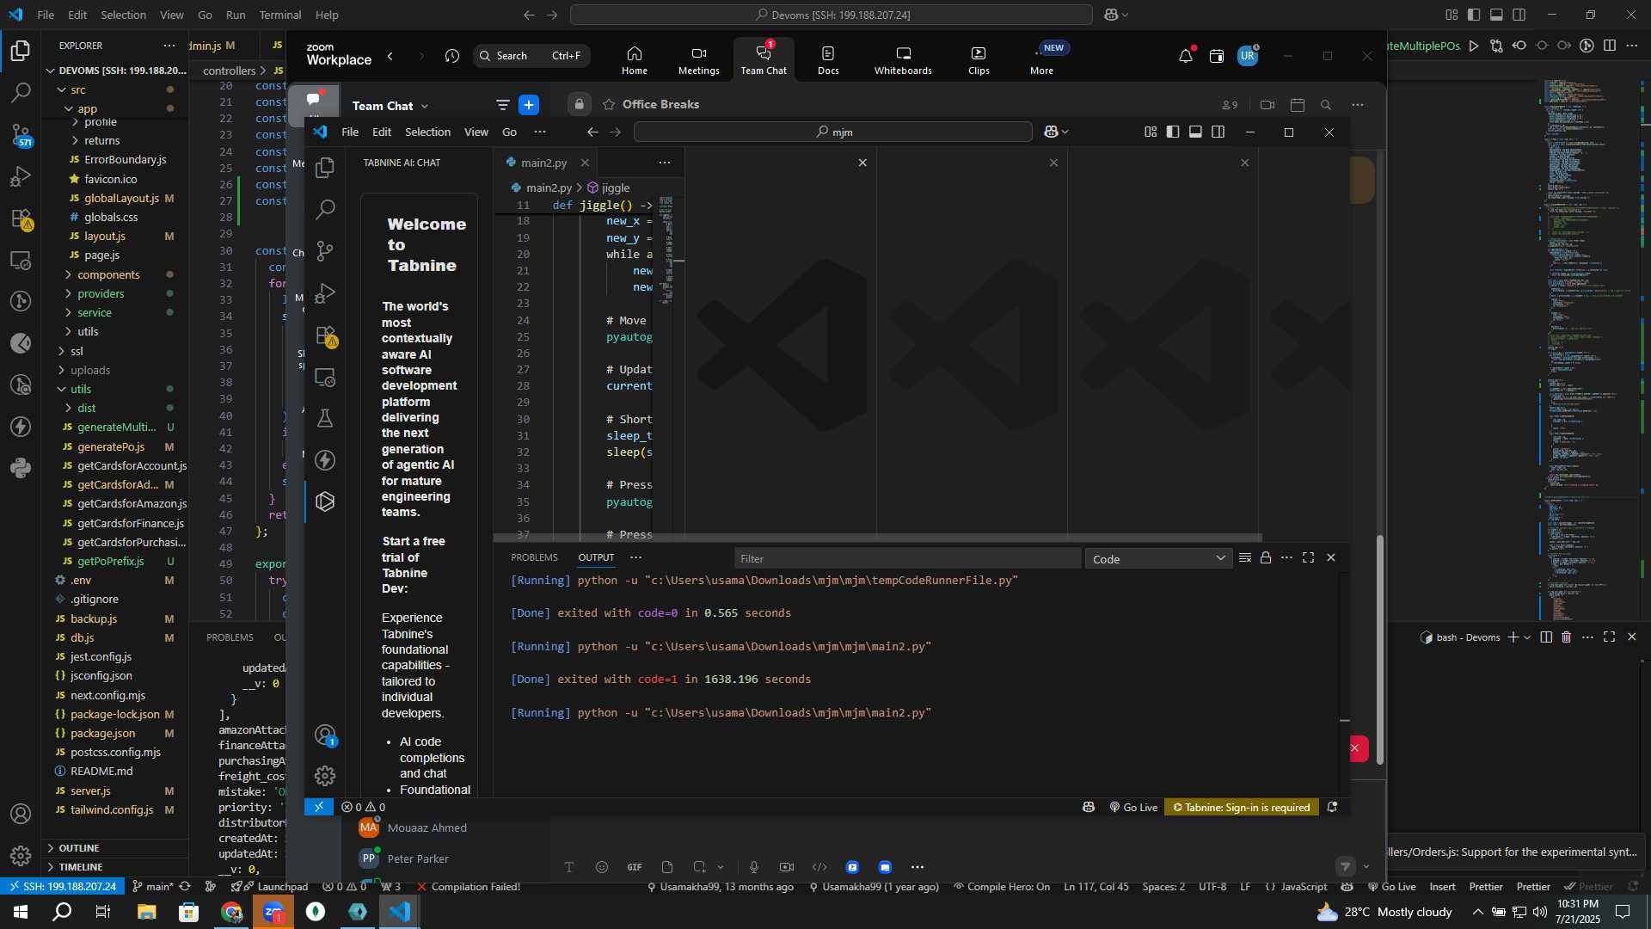
Task: Expand TIMELINE section
Action: 80,867
